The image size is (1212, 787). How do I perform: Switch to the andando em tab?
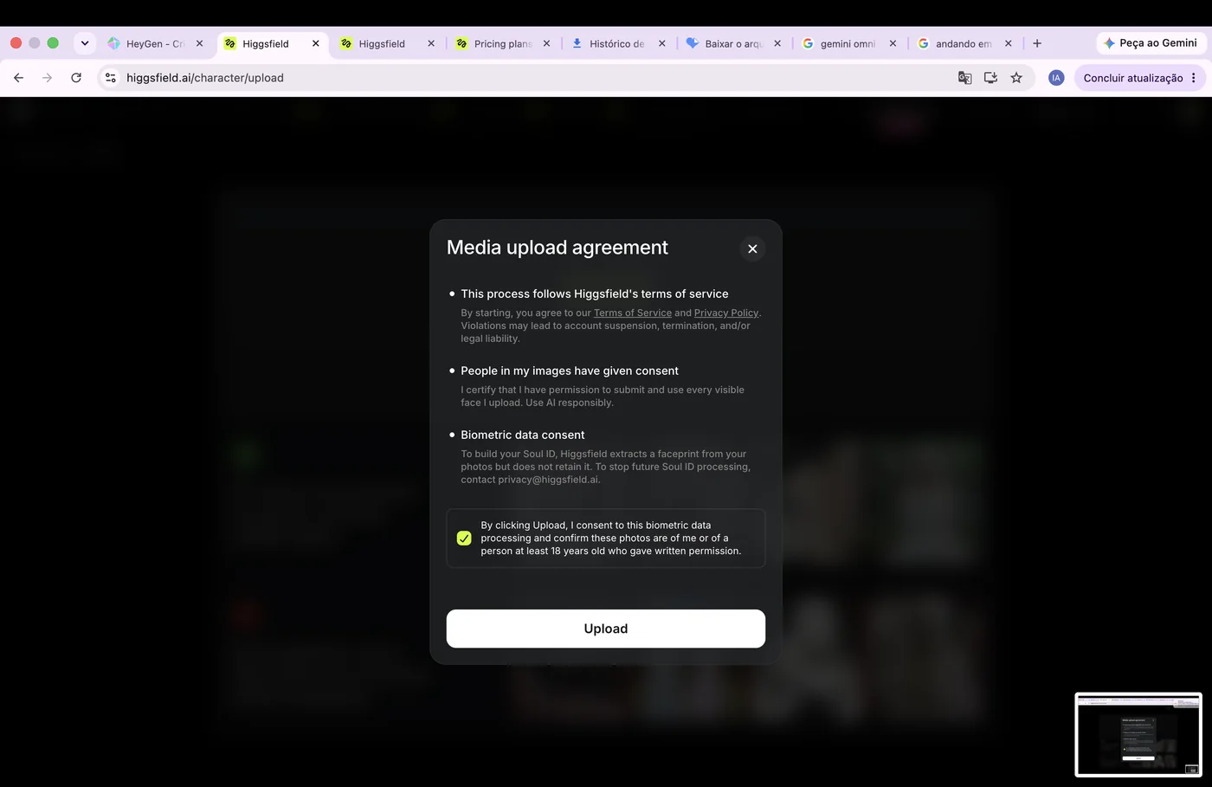point(963,43)
